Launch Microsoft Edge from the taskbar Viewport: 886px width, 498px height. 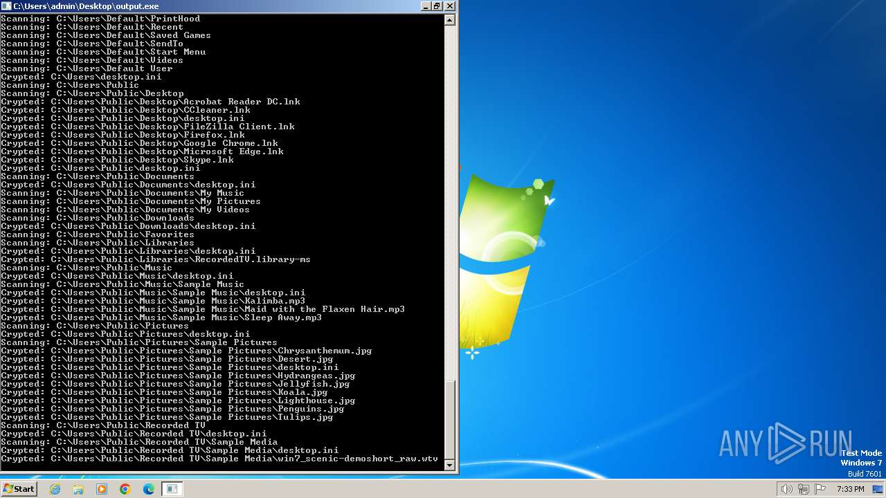(x=149, y=489)
